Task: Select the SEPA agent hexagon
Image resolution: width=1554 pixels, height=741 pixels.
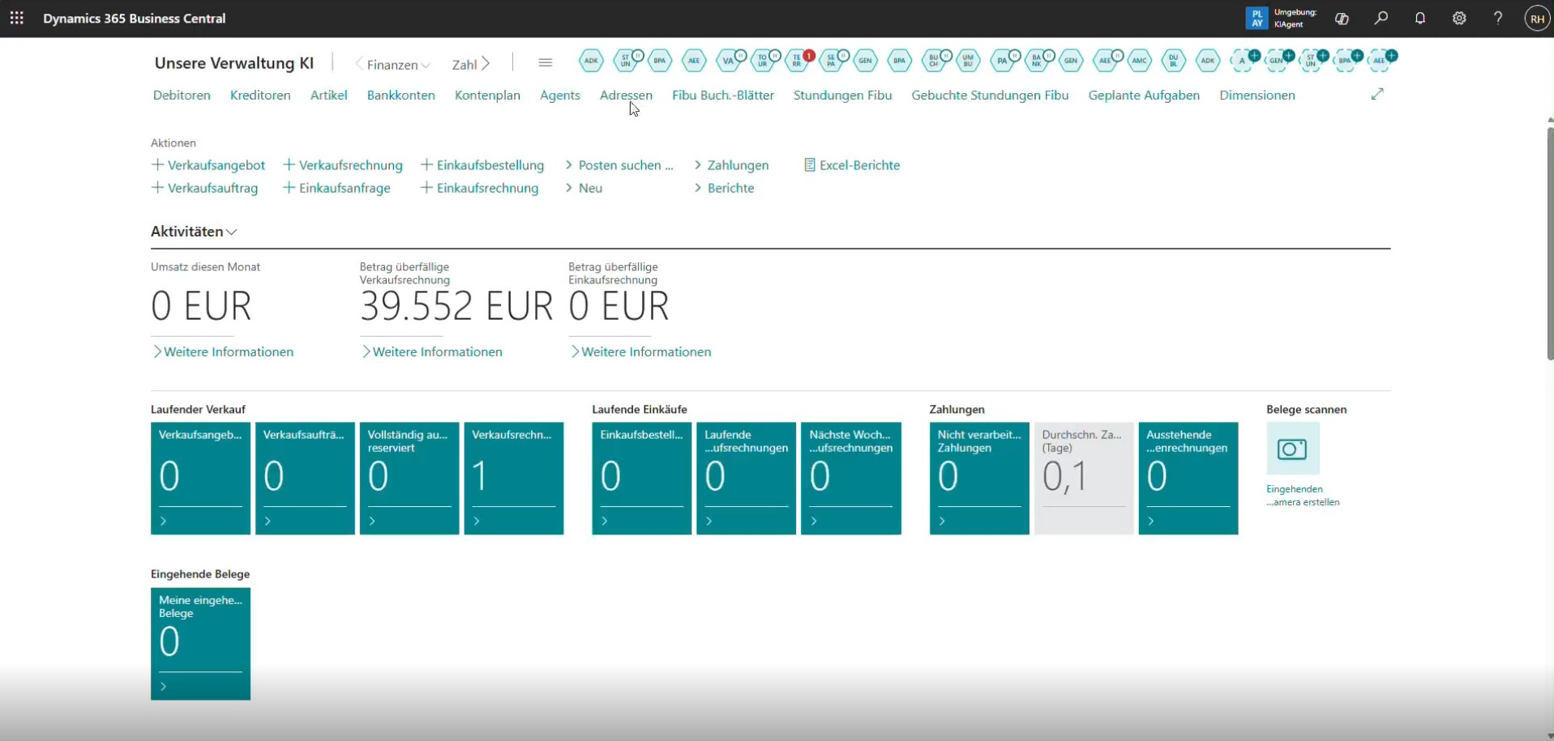Action: point(832,60)
